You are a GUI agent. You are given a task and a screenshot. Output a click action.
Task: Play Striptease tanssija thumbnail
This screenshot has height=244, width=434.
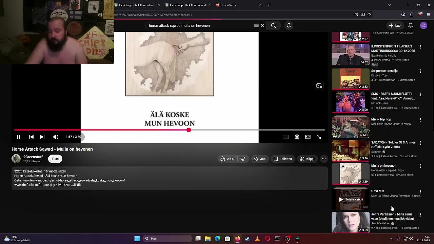[350, 79]
